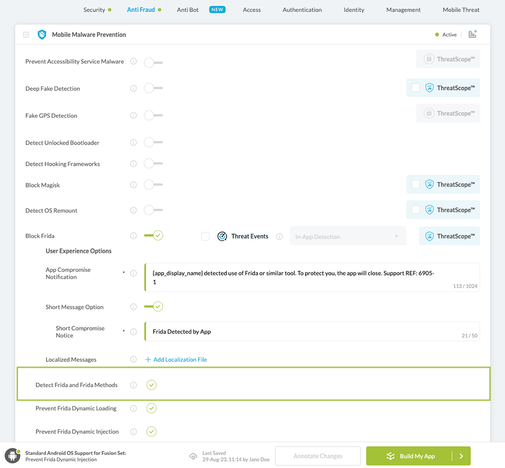Click the Build My App button

click(410, 456)
